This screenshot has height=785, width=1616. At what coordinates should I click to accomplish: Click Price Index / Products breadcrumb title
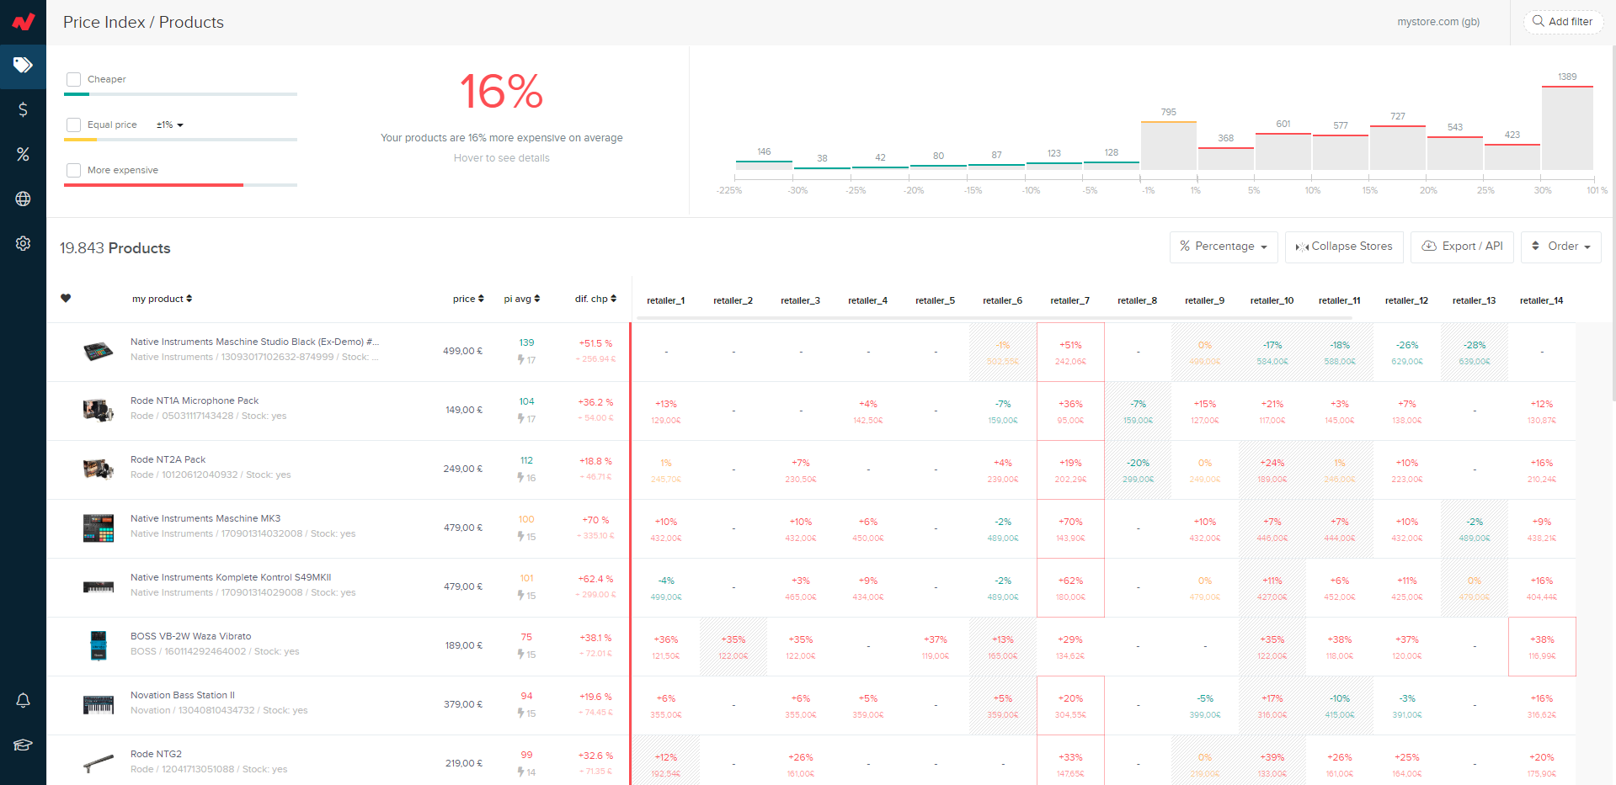(143, 22)
